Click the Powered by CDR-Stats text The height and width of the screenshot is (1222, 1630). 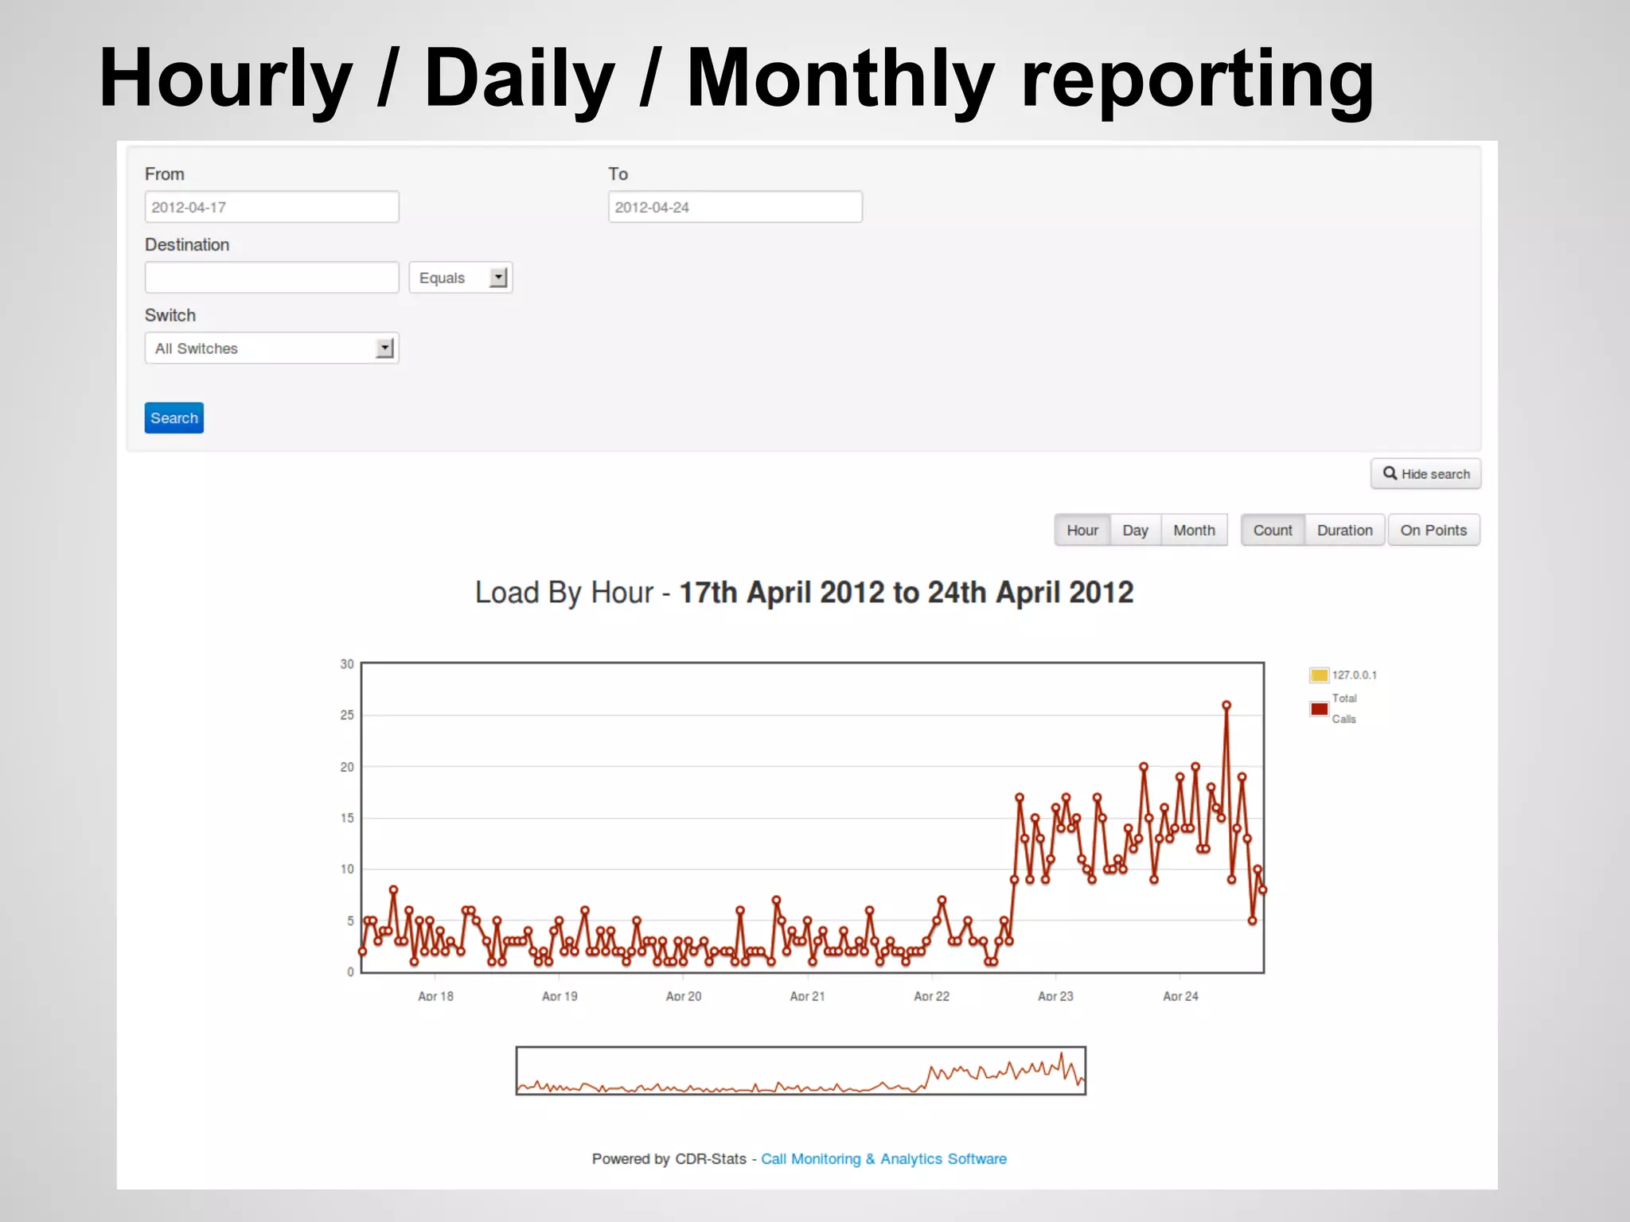point(669,1159)
